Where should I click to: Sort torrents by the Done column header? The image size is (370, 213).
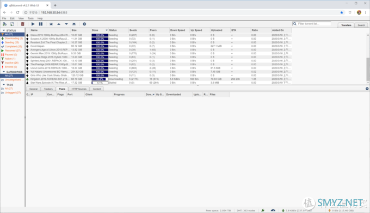coord(100,30)
